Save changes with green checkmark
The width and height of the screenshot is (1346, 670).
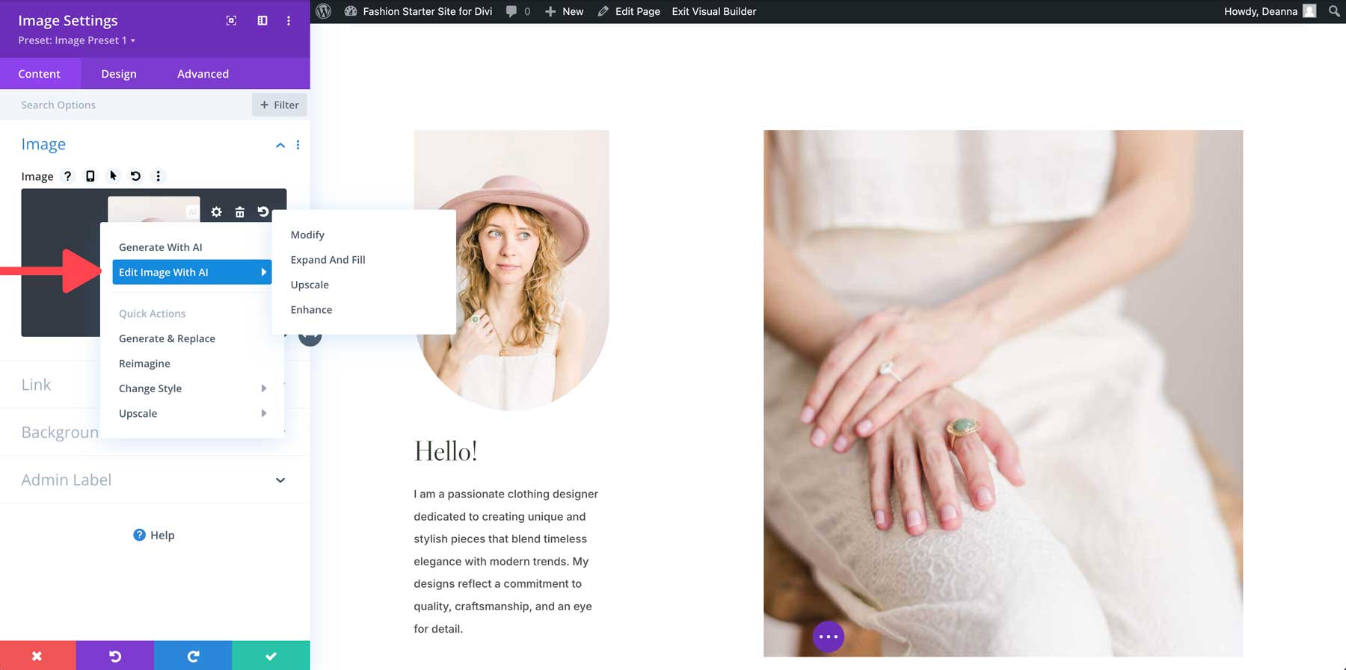click(271, 656)
